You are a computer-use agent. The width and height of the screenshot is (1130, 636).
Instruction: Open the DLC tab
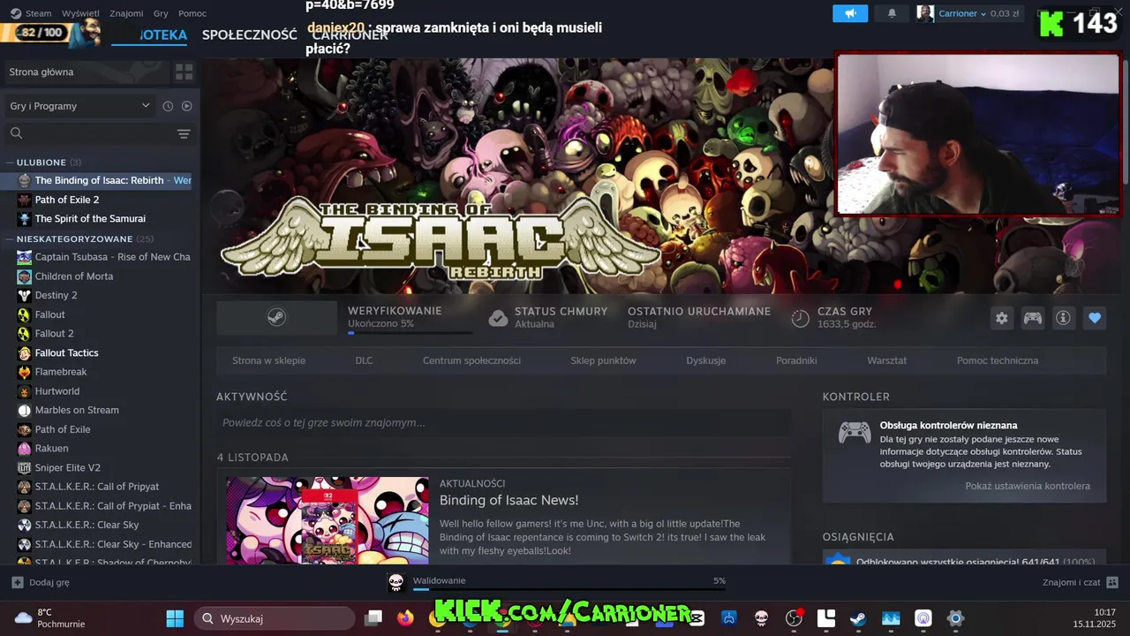(x=364, y=360)
